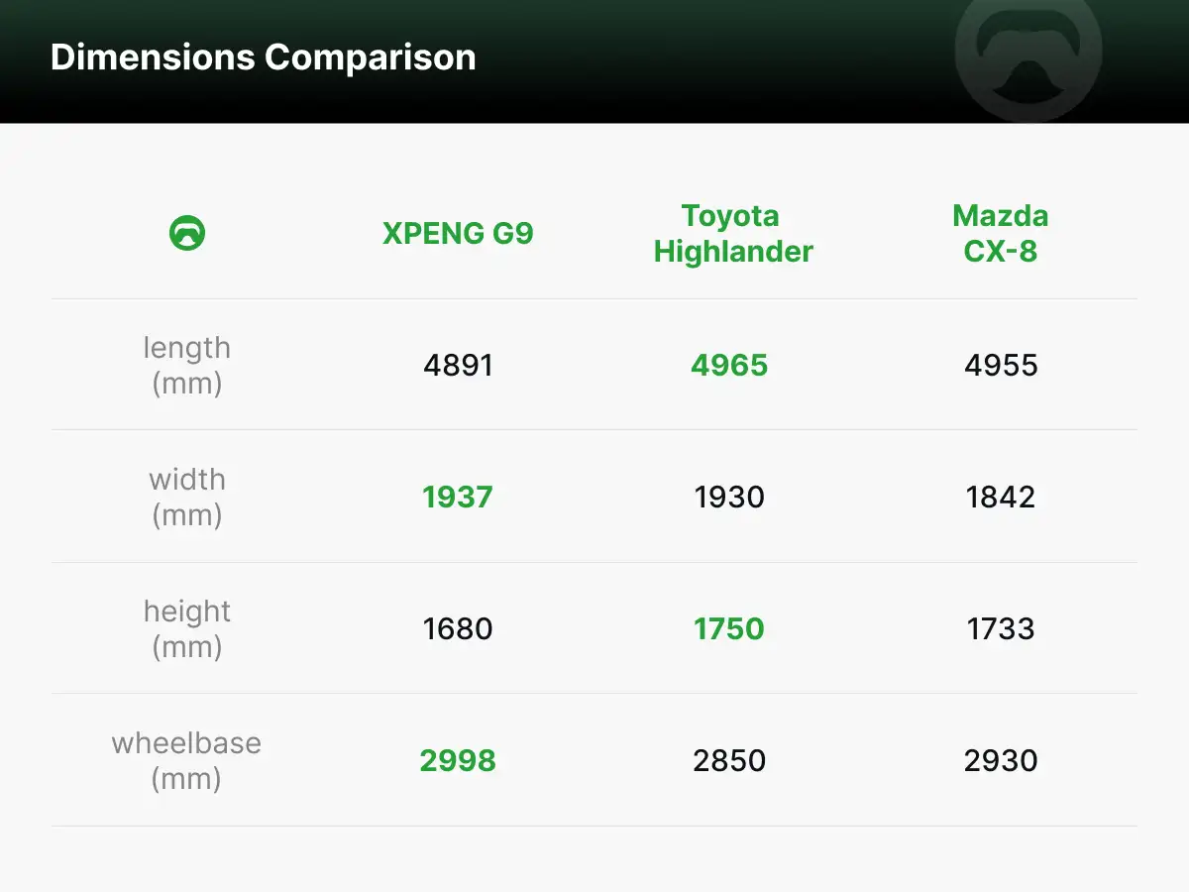
Task: Click Mazda CX-8 wheelbase value 2930
Action: tap(1001, 760)
